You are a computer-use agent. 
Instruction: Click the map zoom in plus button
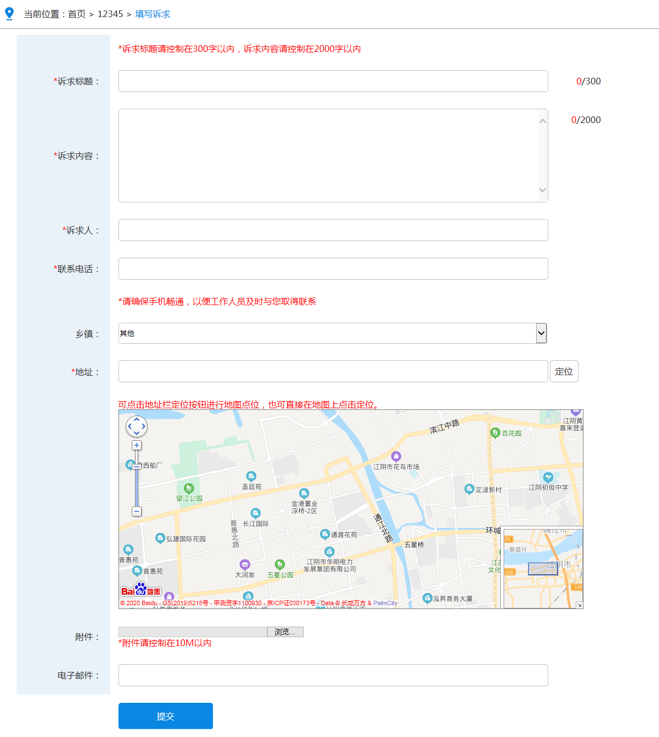click(137, 445)
